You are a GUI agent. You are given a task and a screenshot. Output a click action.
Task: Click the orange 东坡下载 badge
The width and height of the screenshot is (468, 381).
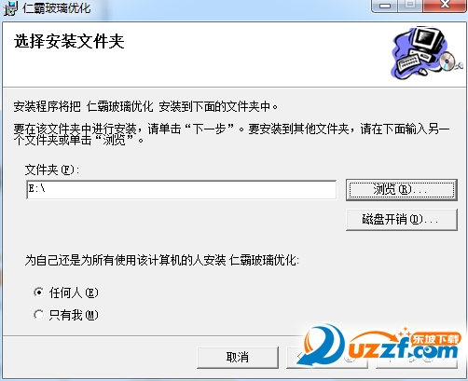click(435, 339)
